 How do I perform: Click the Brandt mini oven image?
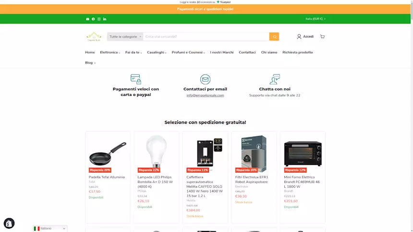[x=303, y=153]
